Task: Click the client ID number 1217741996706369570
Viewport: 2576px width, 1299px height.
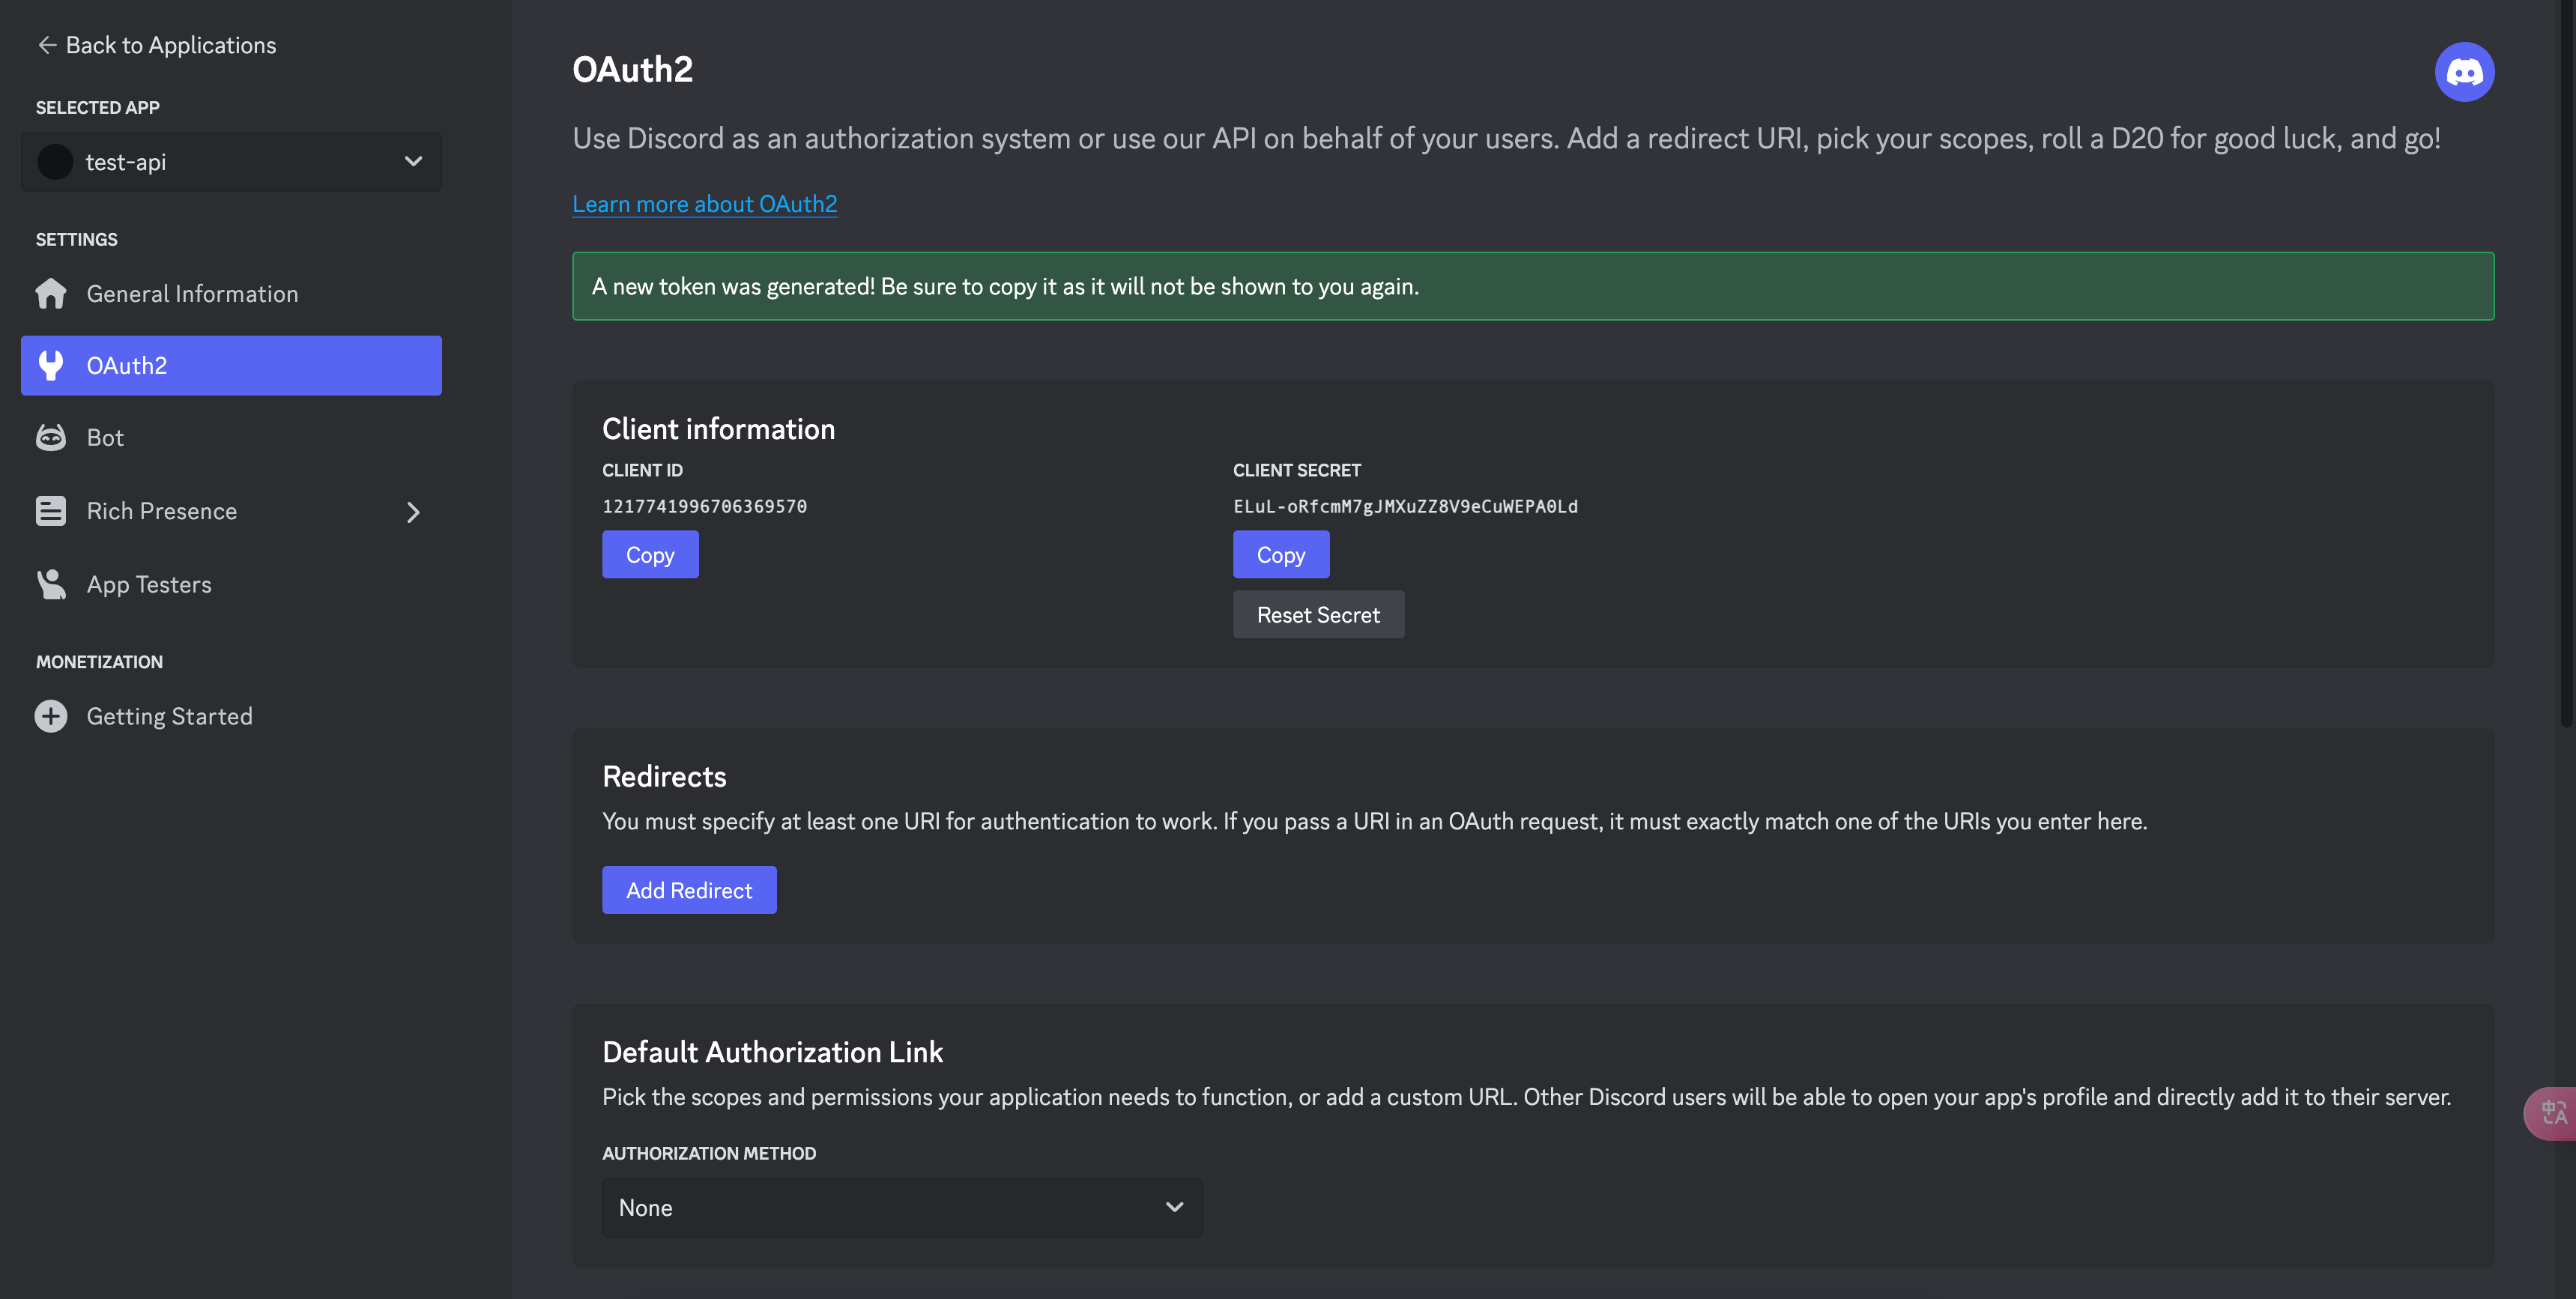Action: [704, 506]
